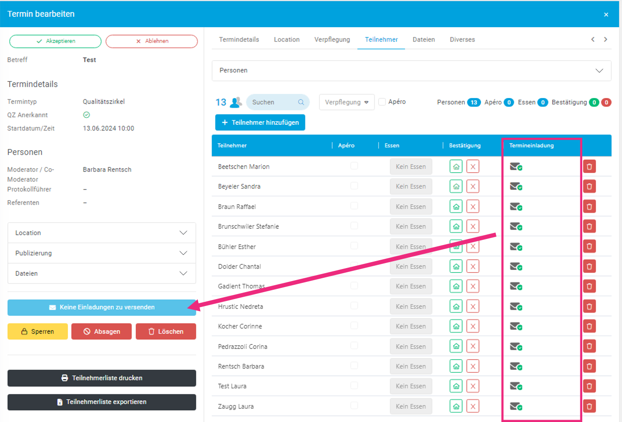Click red decline X for Test Laura
Viewport: 622px width, 422px height.
pos(473,386)
